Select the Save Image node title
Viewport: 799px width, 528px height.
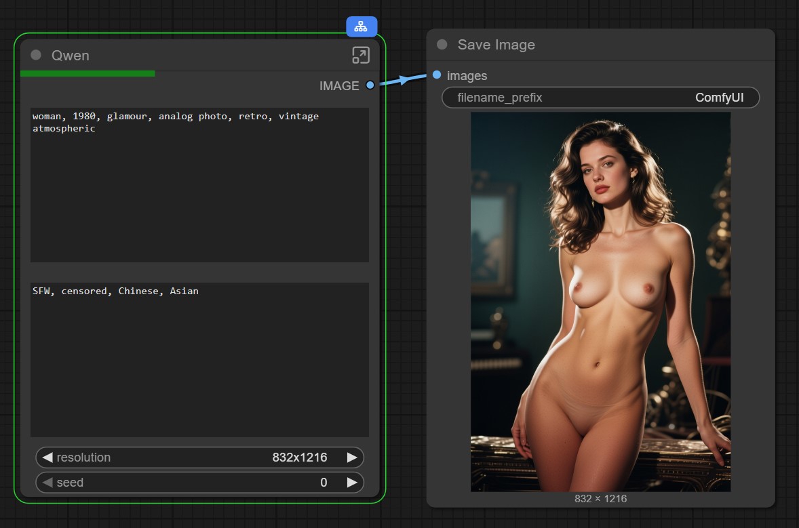[x=496, y=45]
